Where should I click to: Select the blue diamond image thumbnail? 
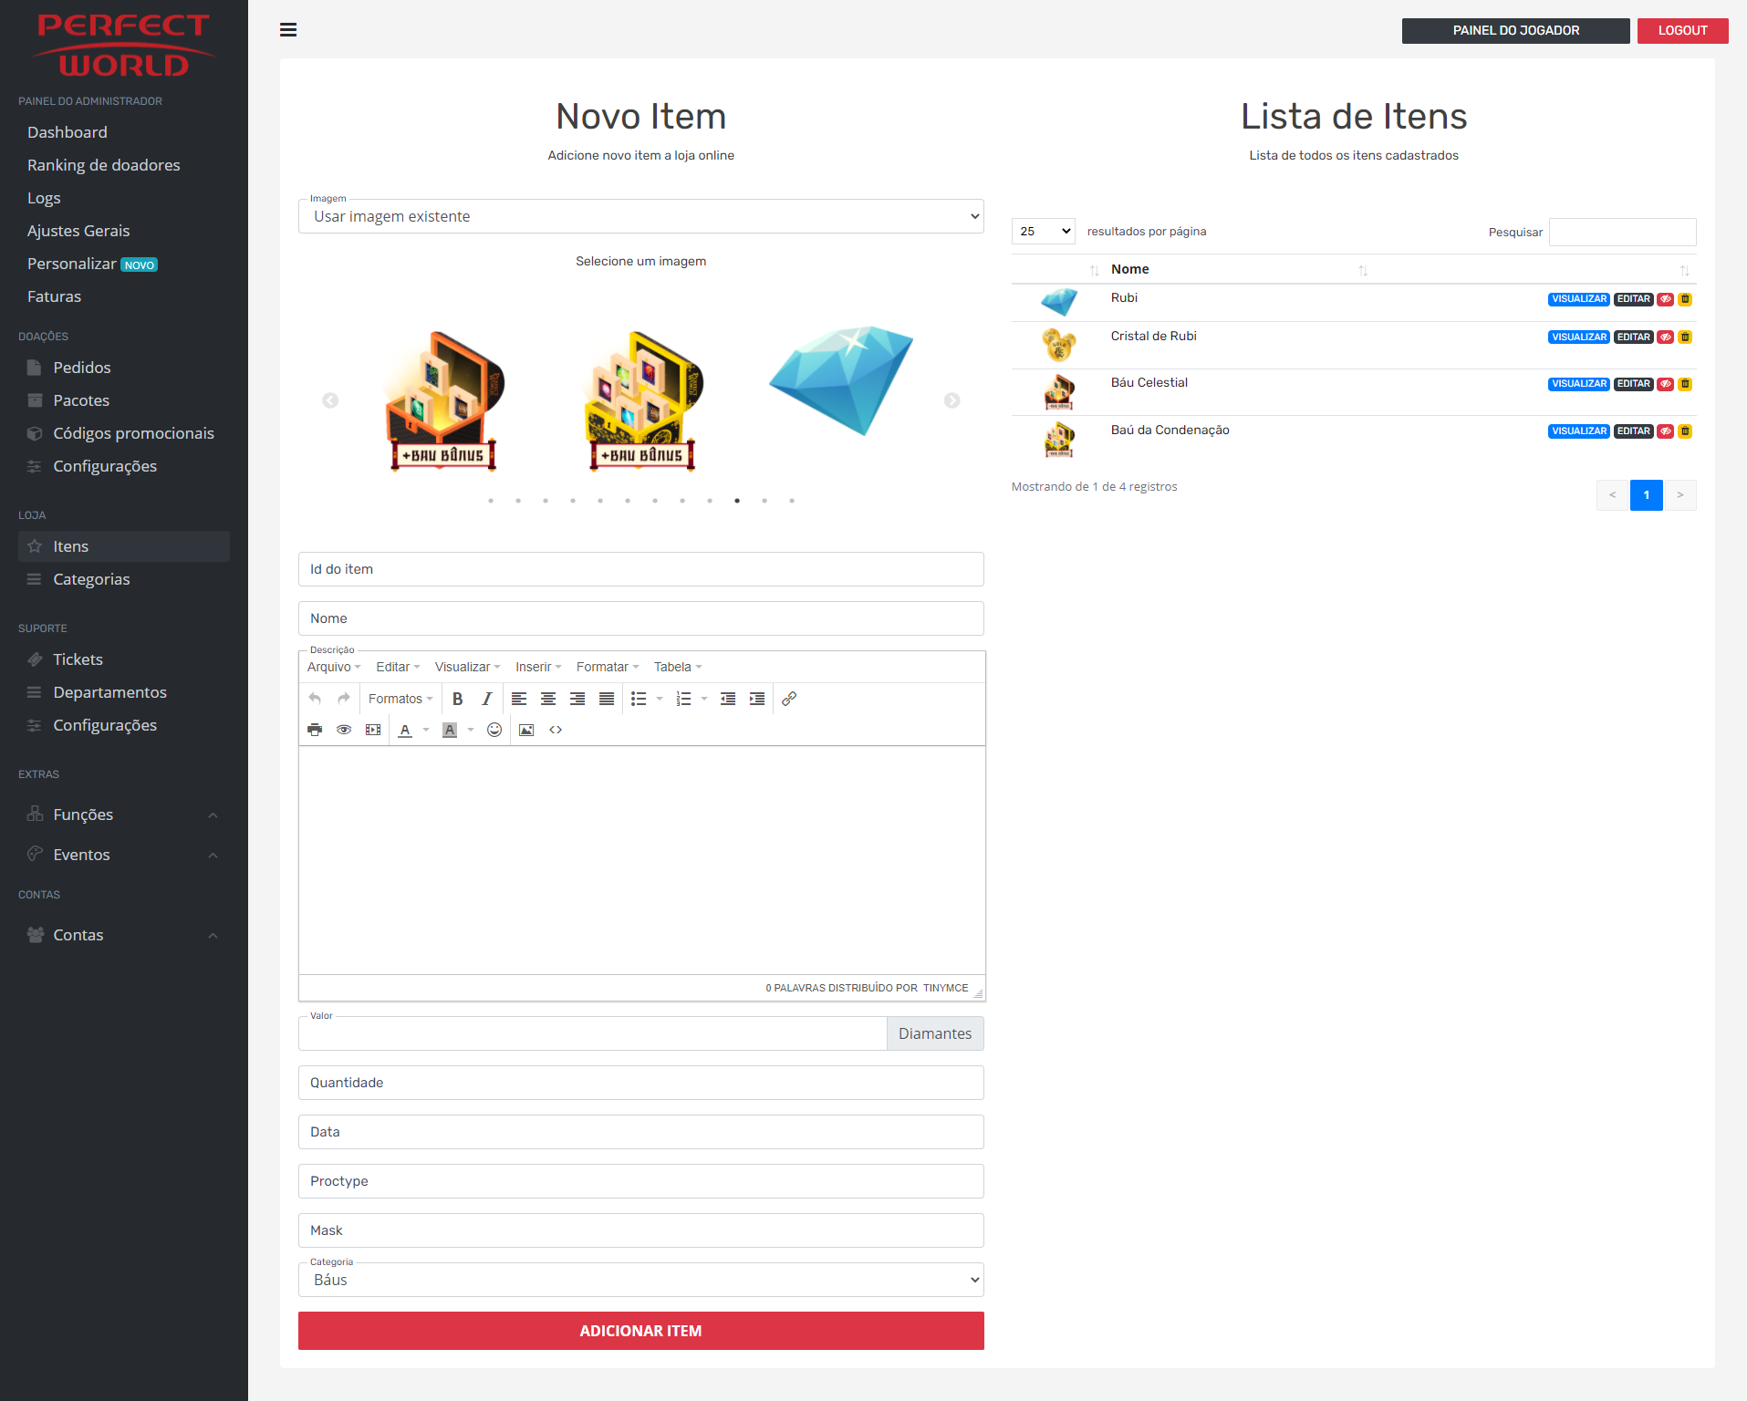[x=840, y=380]
